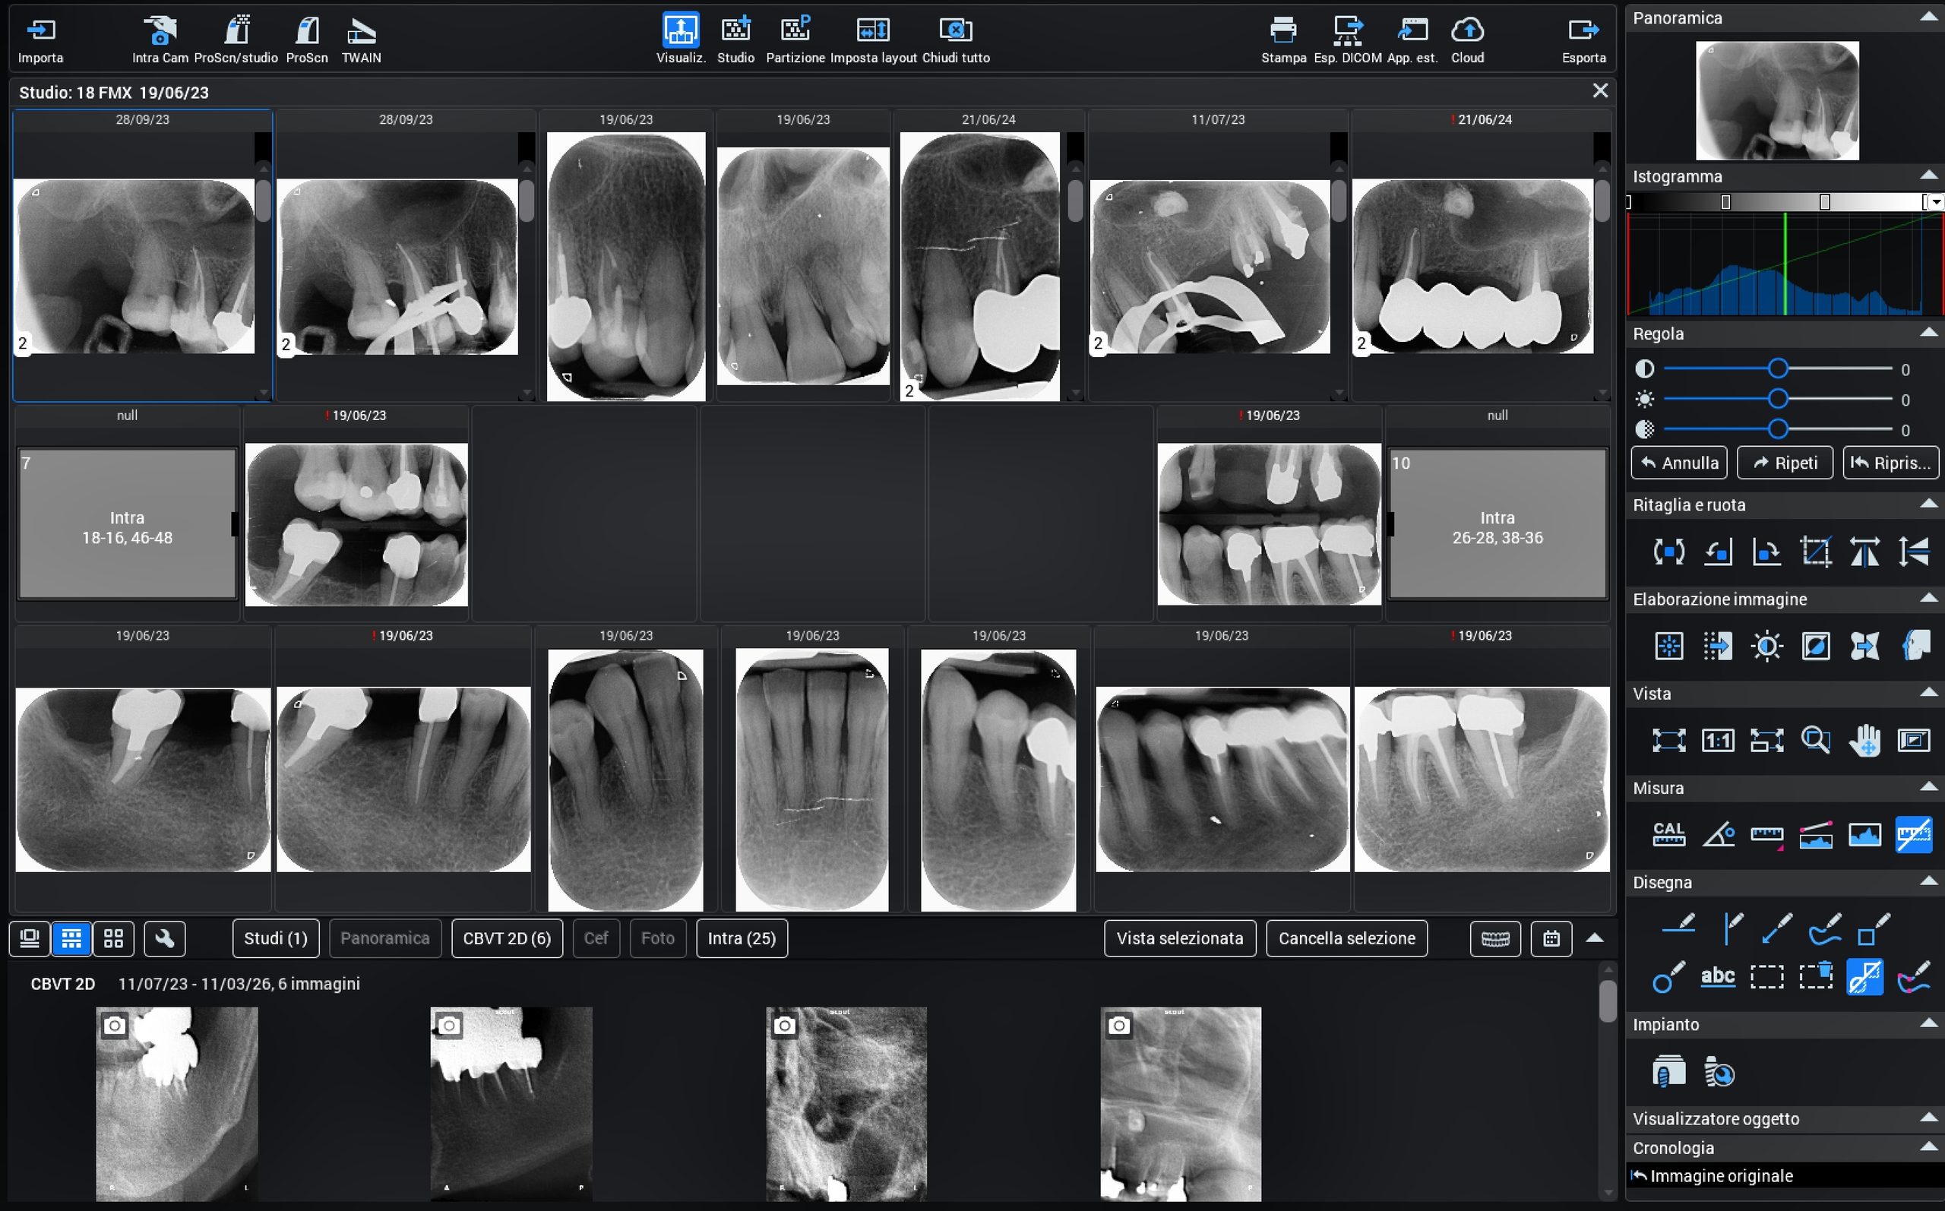This screenshot has width=1945, height=1211.
Task: Switch to the Intra (25) tab
Action: point(742,938)
